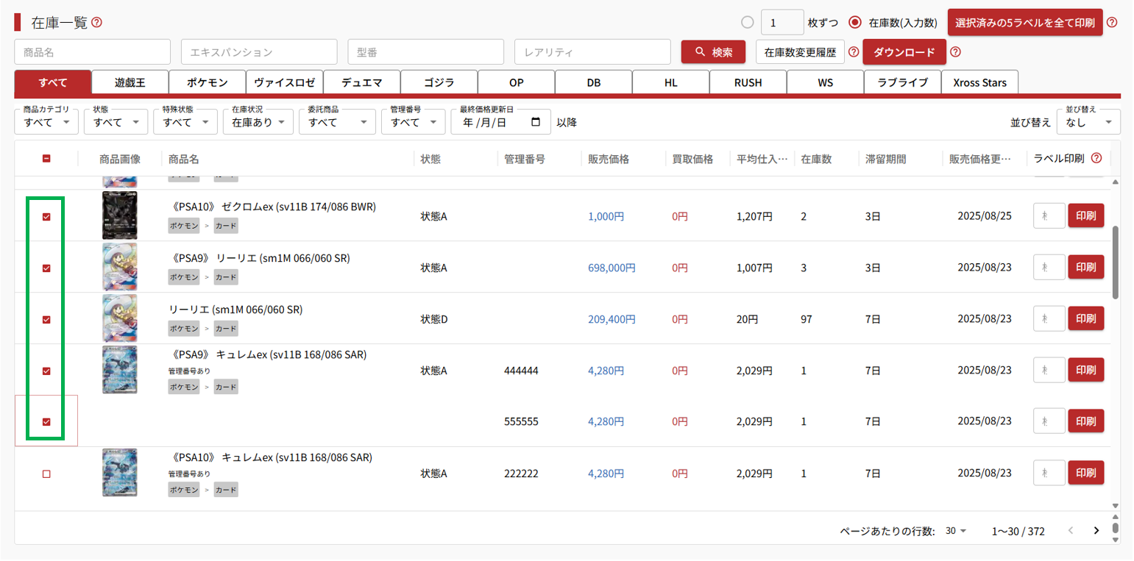Expand the 並び替え sort dropdown
The image size is (1134, 561).
(x=1088, y=123)
